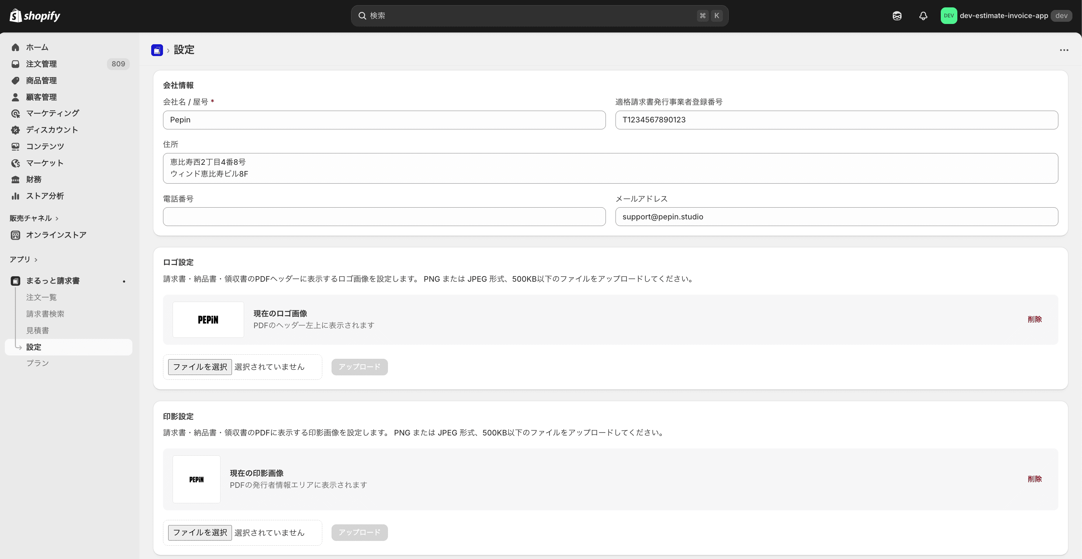
Task: Click the 財務 bank icon
Action: (x=15, y=179)
